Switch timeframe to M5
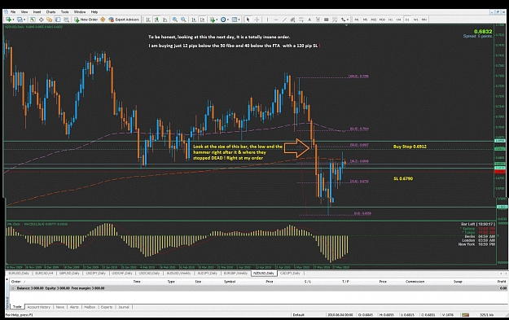 click(x=365, y=20)
